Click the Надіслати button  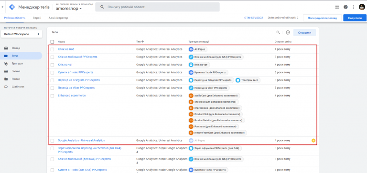tap(355, 18)
